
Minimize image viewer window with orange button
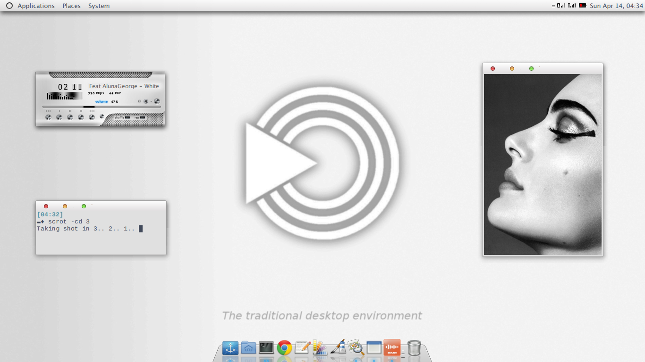click(x=512, y=68)
